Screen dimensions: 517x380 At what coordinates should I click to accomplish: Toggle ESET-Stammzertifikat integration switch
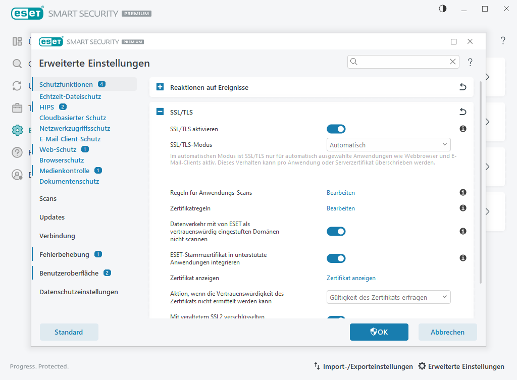336,258
